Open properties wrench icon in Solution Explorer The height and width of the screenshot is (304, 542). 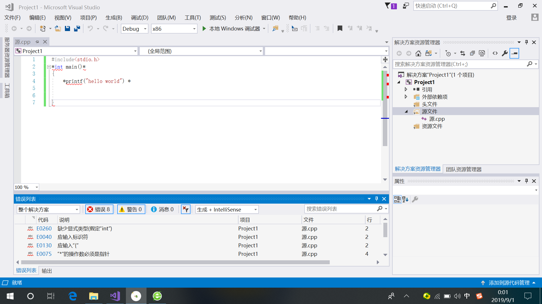click(x=505, y=53)
